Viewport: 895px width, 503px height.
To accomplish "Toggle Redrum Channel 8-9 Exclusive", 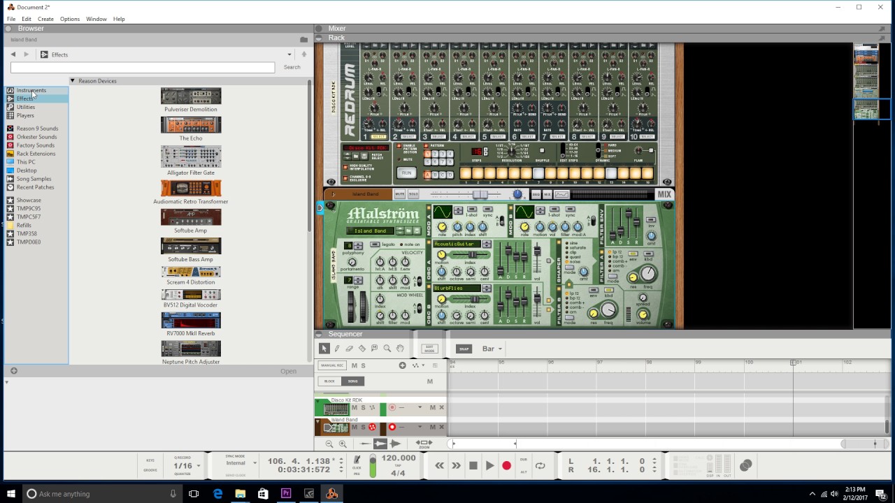I will 345,177.
